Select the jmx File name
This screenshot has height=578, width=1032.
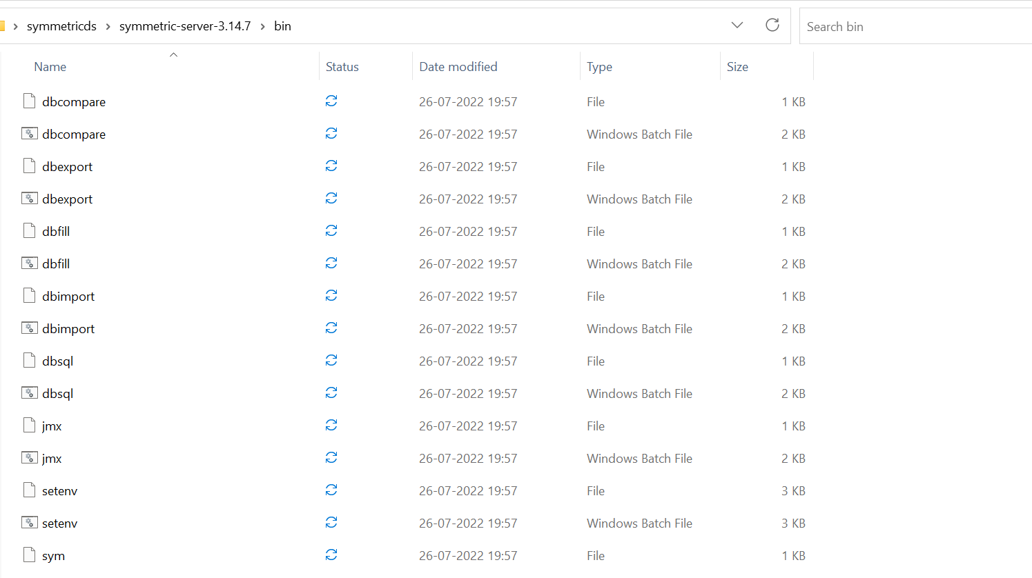[x=52, y=426]
